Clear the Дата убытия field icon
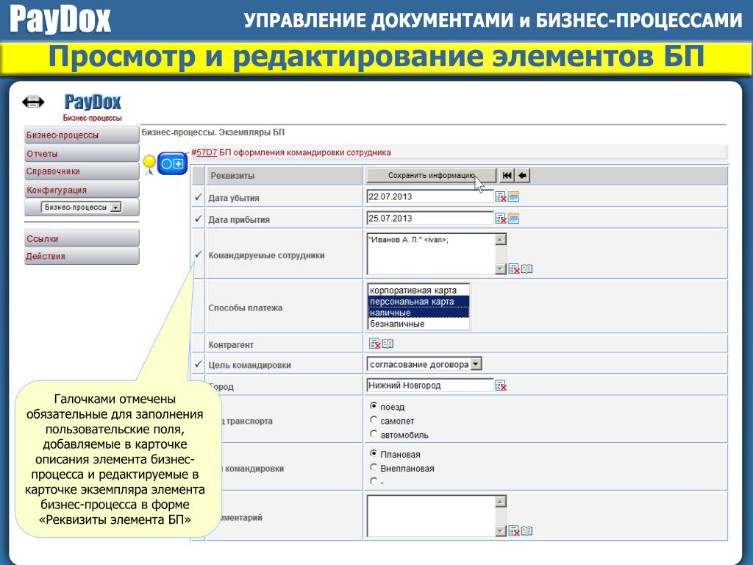The image size is (753, 565). tap(500, 196)
